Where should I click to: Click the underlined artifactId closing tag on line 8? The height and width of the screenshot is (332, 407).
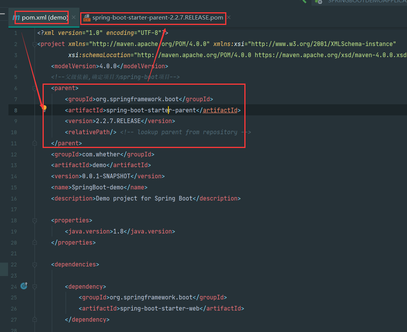(x=220, y=110)
